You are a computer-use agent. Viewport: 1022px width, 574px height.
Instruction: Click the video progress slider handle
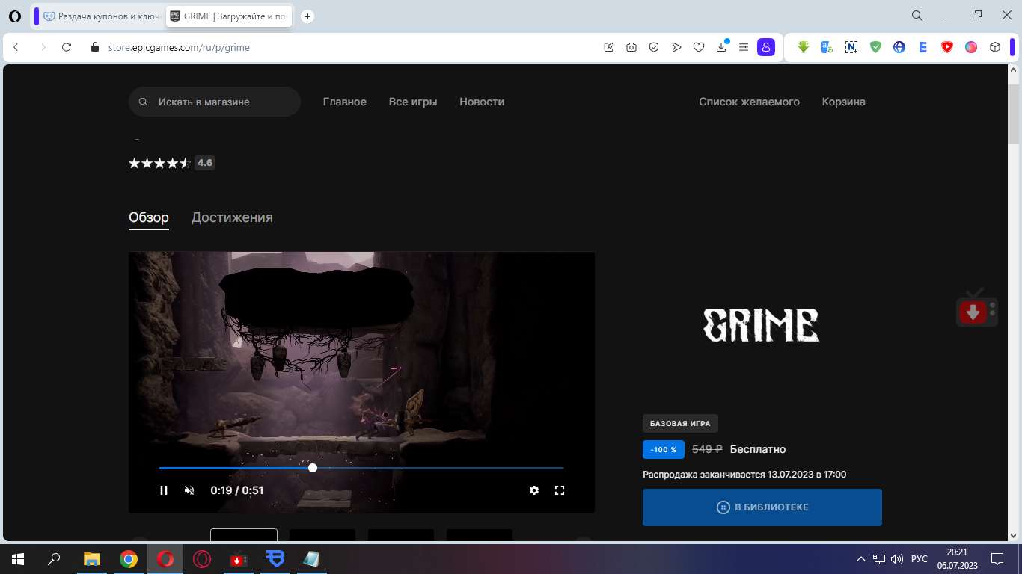[313, 468]
